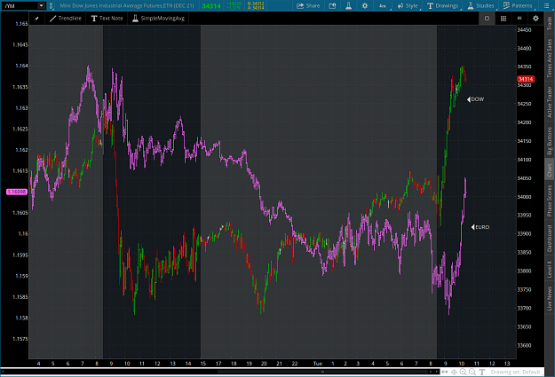Select the Trendline drawing tool

(x=66, y=19)
